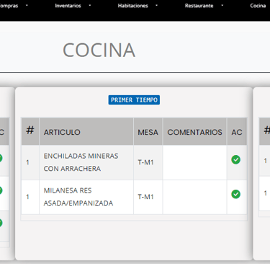Click the ARTICULO column header
This screenshot has width=270, height=264.
point(86,132)
